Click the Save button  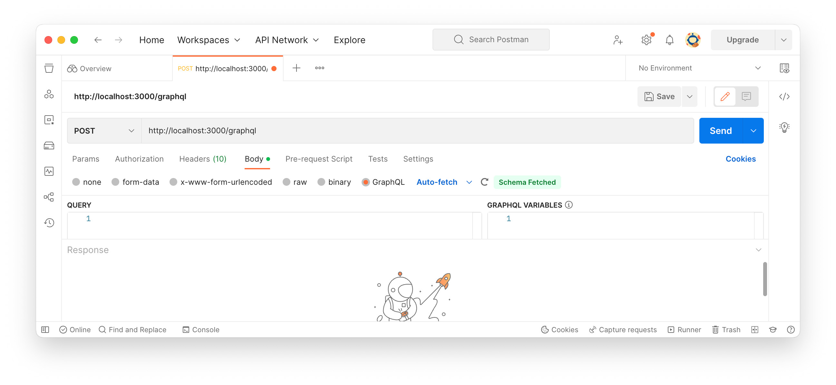[659, 96]
